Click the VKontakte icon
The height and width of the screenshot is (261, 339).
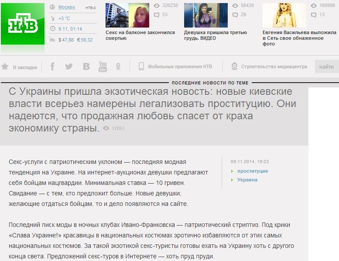click(x=86, y=66)
